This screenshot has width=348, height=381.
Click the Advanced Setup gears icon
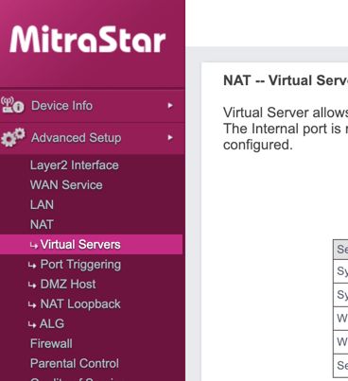click(13, 137)
